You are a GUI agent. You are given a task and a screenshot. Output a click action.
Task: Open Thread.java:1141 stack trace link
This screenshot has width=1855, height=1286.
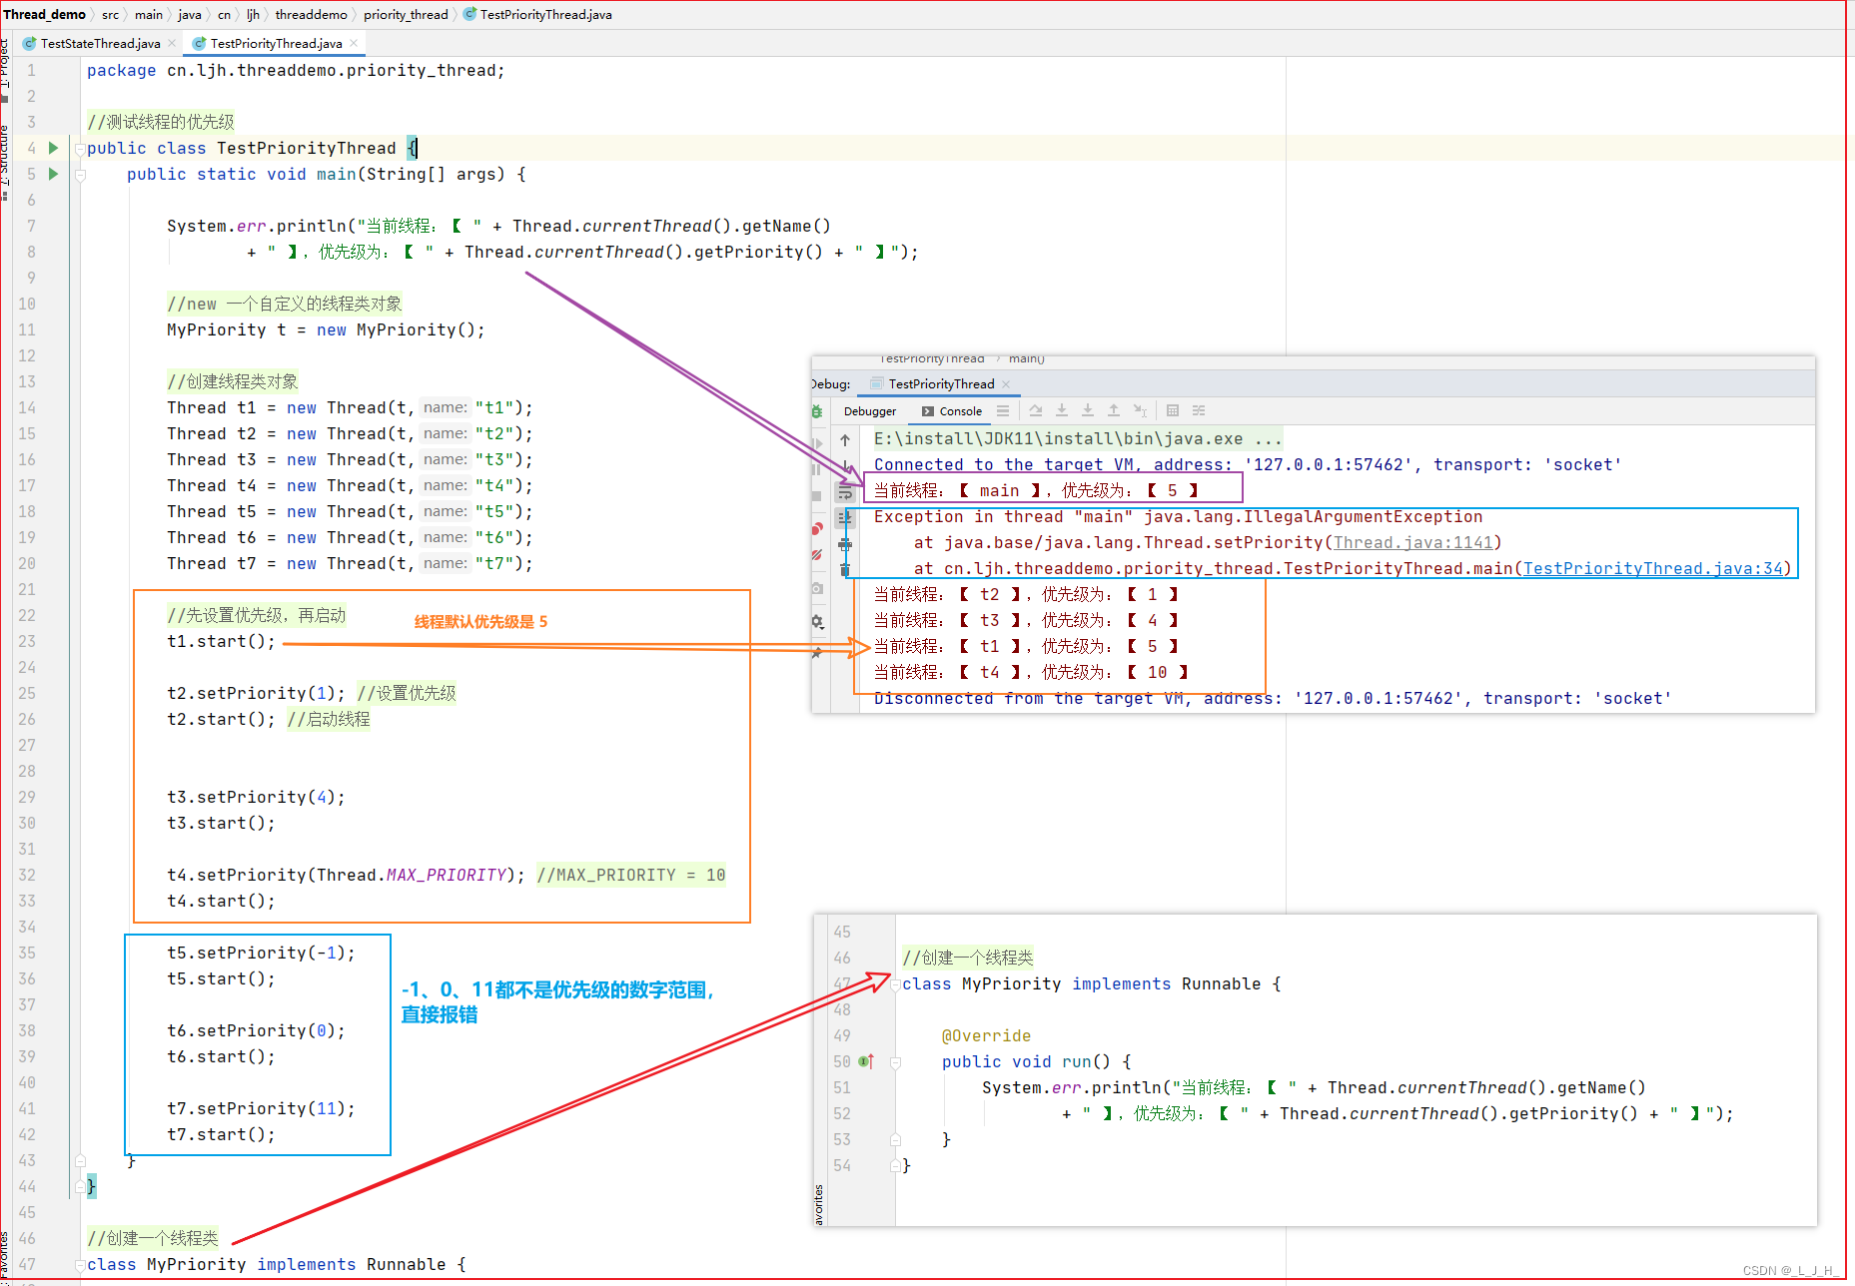(x=1412, y=542)
